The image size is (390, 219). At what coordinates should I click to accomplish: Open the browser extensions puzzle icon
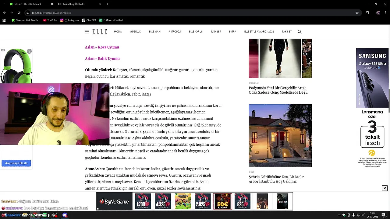pyautogui.click(x=367, y=13)
